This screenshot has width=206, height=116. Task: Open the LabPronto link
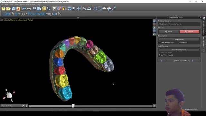14,14
